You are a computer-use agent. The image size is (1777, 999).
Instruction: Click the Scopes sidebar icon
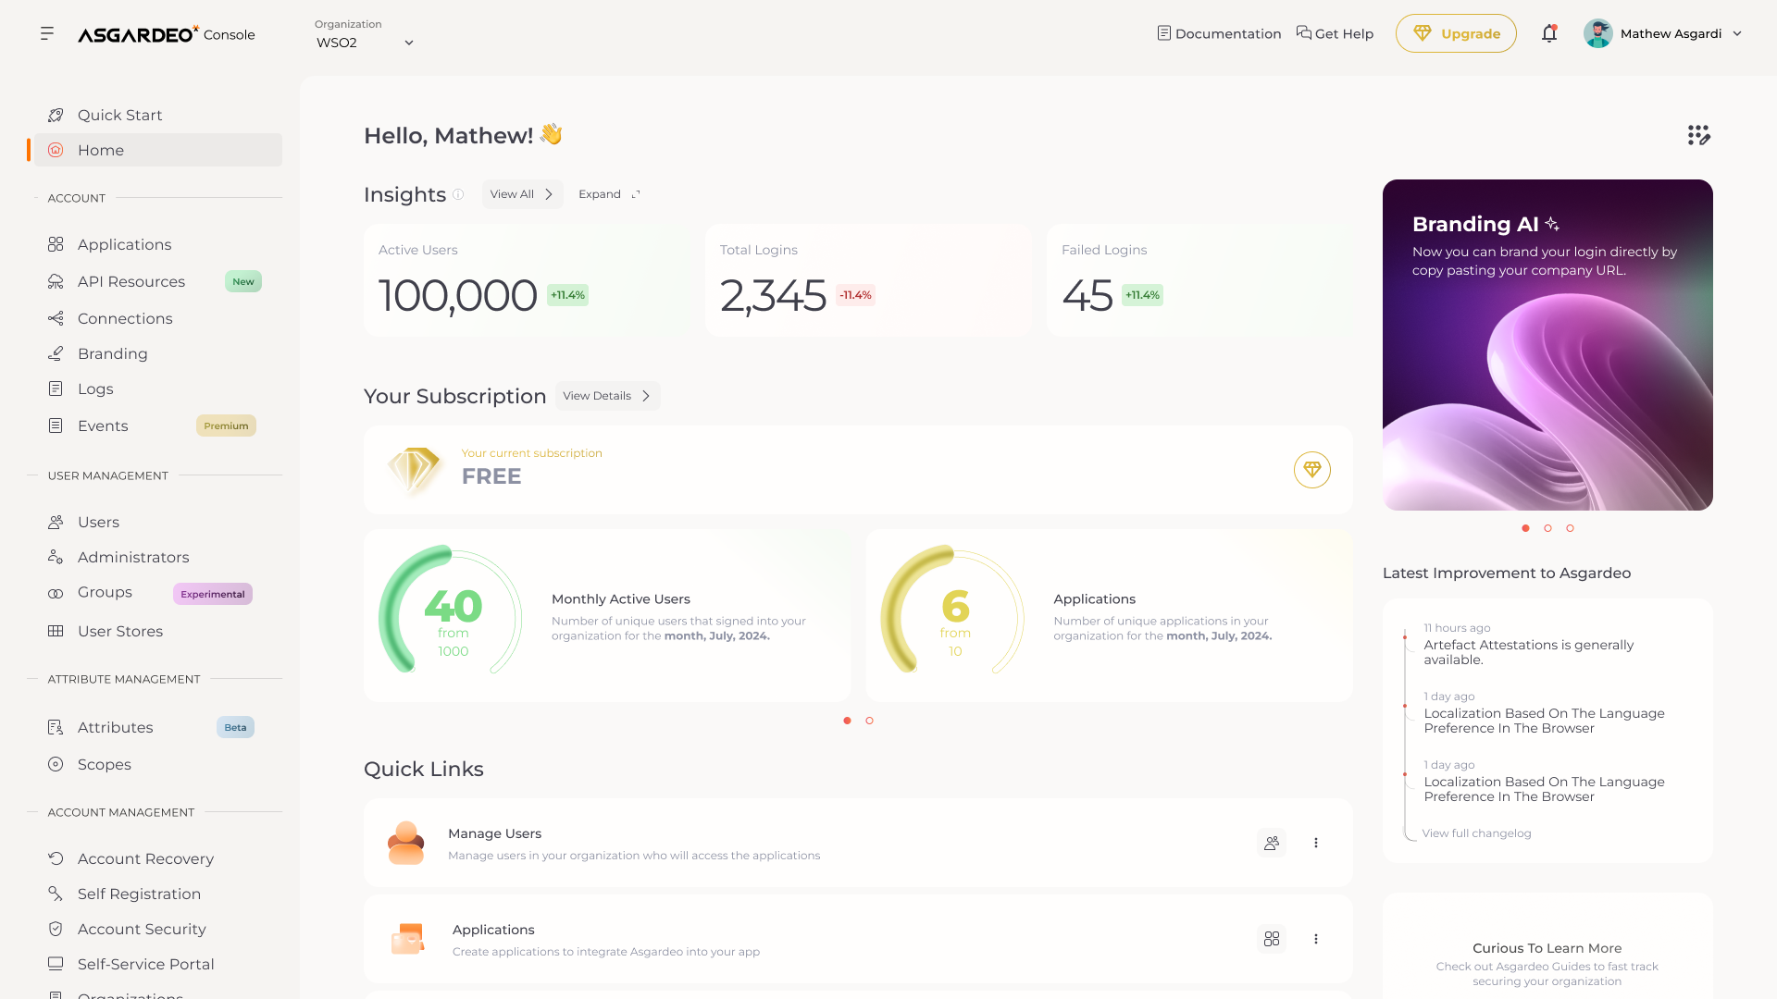[56, 765]
